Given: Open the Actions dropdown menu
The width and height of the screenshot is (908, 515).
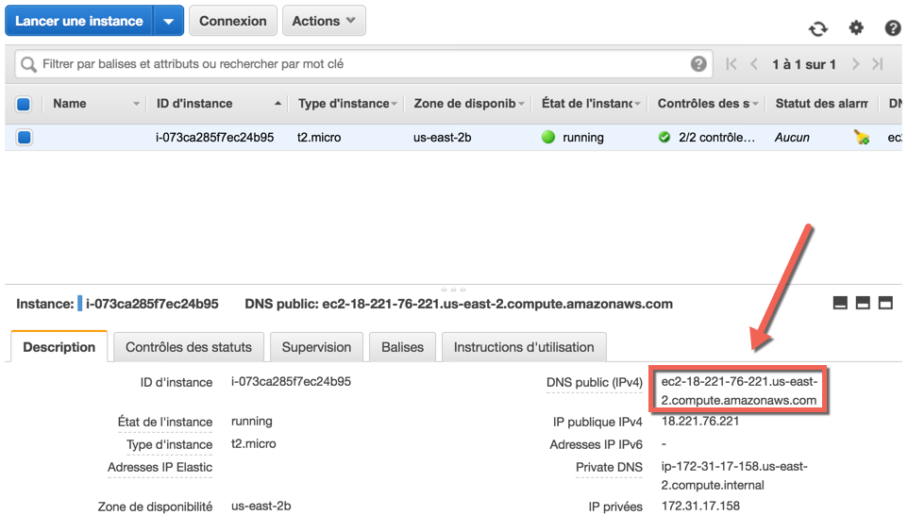Looking at the screenshot, I should pos(324,21).
